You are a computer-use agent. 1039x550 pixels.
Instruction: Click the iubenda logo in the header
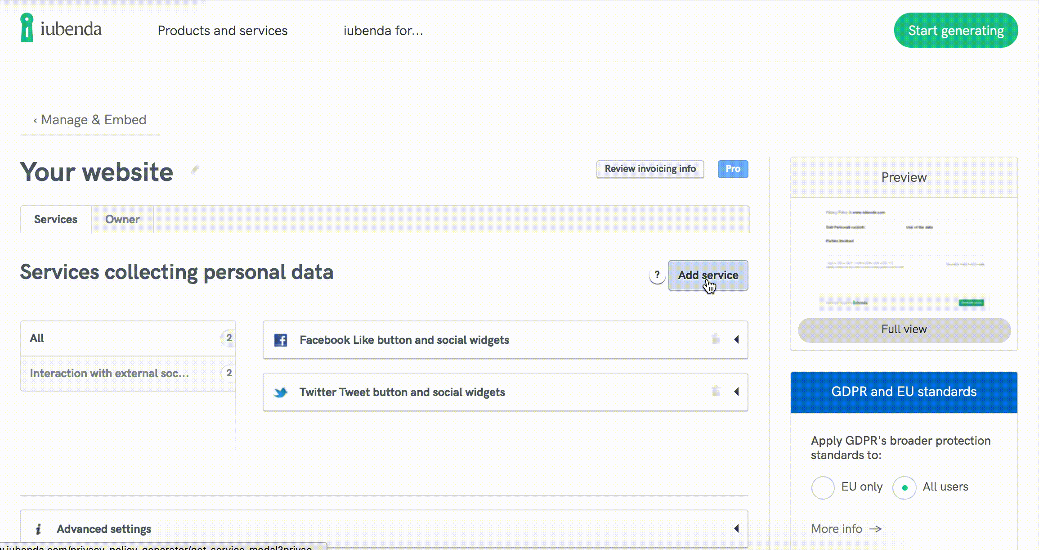tap(61, 29)
